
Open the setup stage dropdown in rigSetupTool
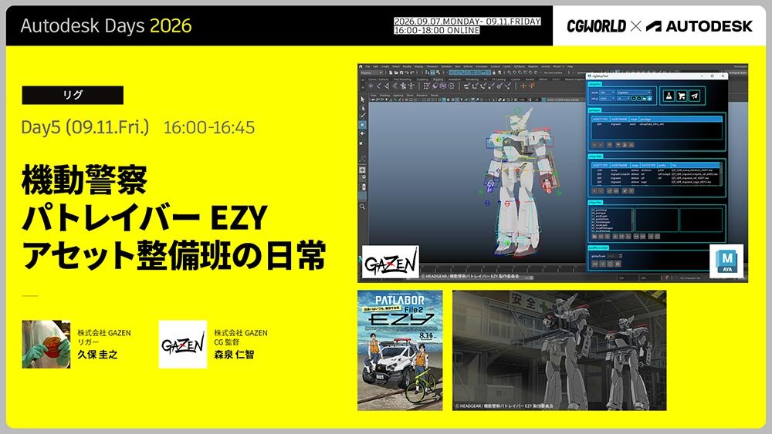tap(607, 99)
